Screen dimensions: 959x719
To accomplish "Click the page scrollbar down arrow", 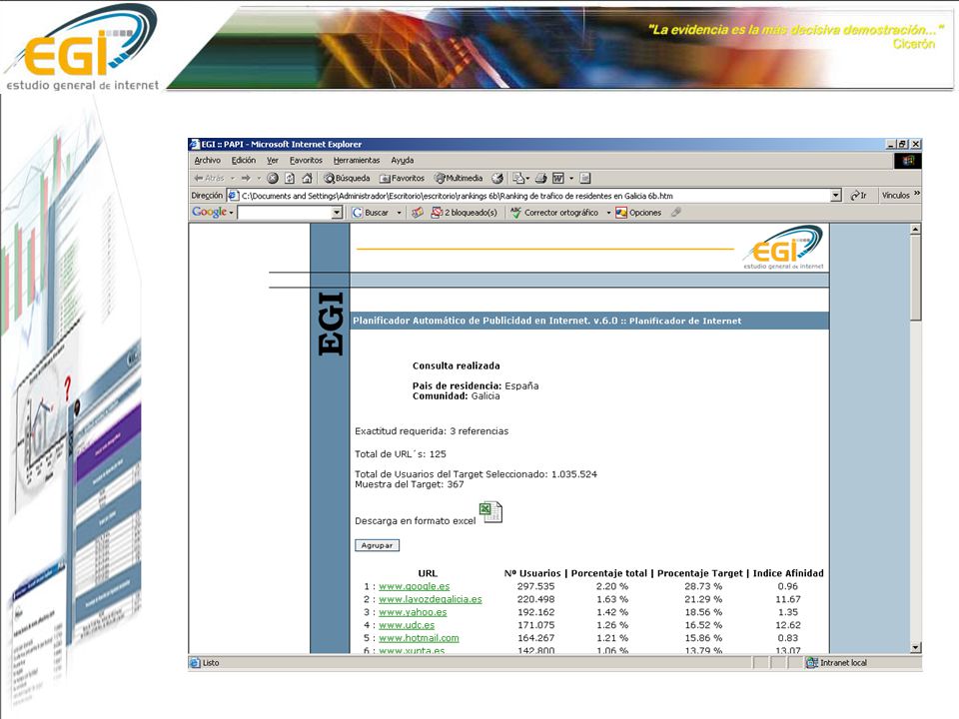I will pos(916,647).
